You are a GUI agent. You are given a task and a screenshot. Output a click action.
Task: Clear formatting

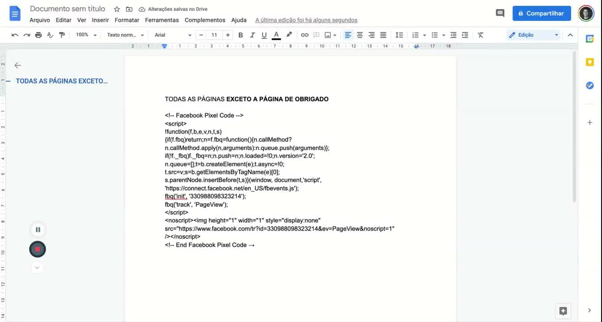[x=481, y=35]
